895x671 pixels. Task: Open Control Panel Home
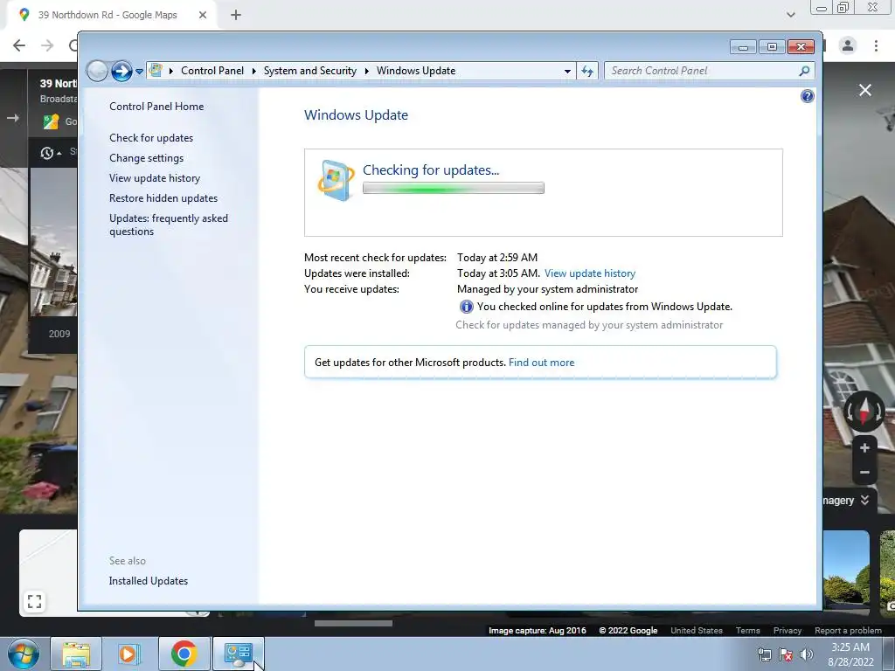pos(156,106)
